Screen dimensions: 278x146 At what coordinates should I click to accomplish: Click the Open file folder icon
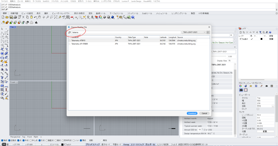7,17
